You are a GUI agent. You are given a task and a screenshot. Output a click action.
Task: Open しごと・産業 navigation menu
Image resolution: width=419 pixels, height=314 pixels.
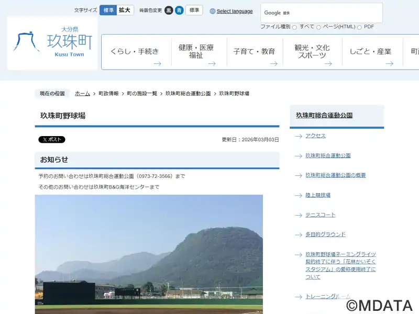click(x=372, y=52)
